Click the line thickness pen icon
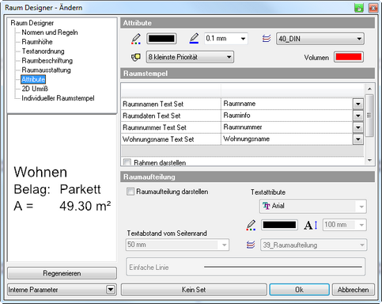 point(194,38)
